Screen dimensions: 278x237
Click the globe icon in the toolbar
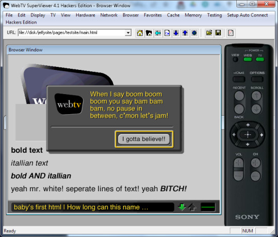[x=194, y=33]
